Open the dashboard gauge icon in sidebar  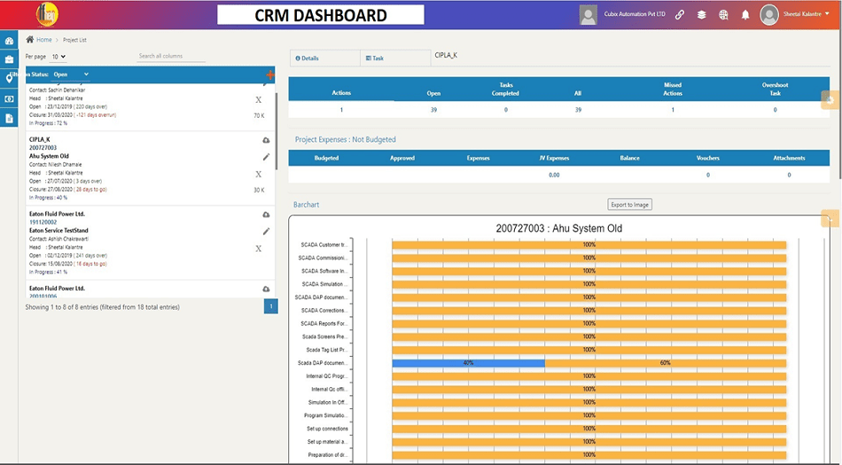pyautogui.click(x=9, y=41)
